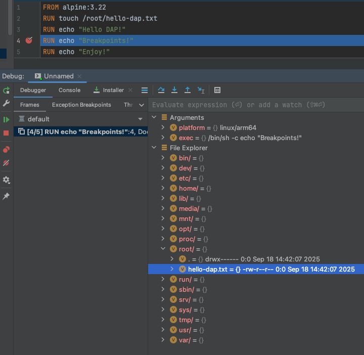Viewport: 364px width, 355px height.
Task: Select the lib/ variable row
Action: tap(256, 199)
